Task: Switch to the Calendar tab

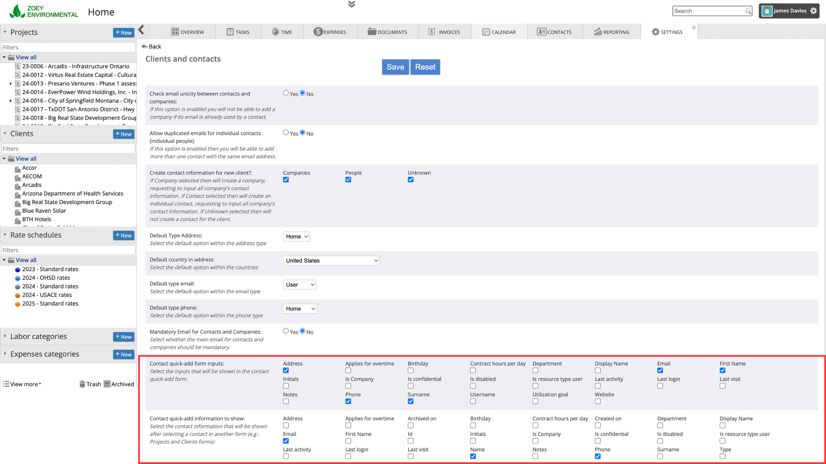Action: (499, 32)
